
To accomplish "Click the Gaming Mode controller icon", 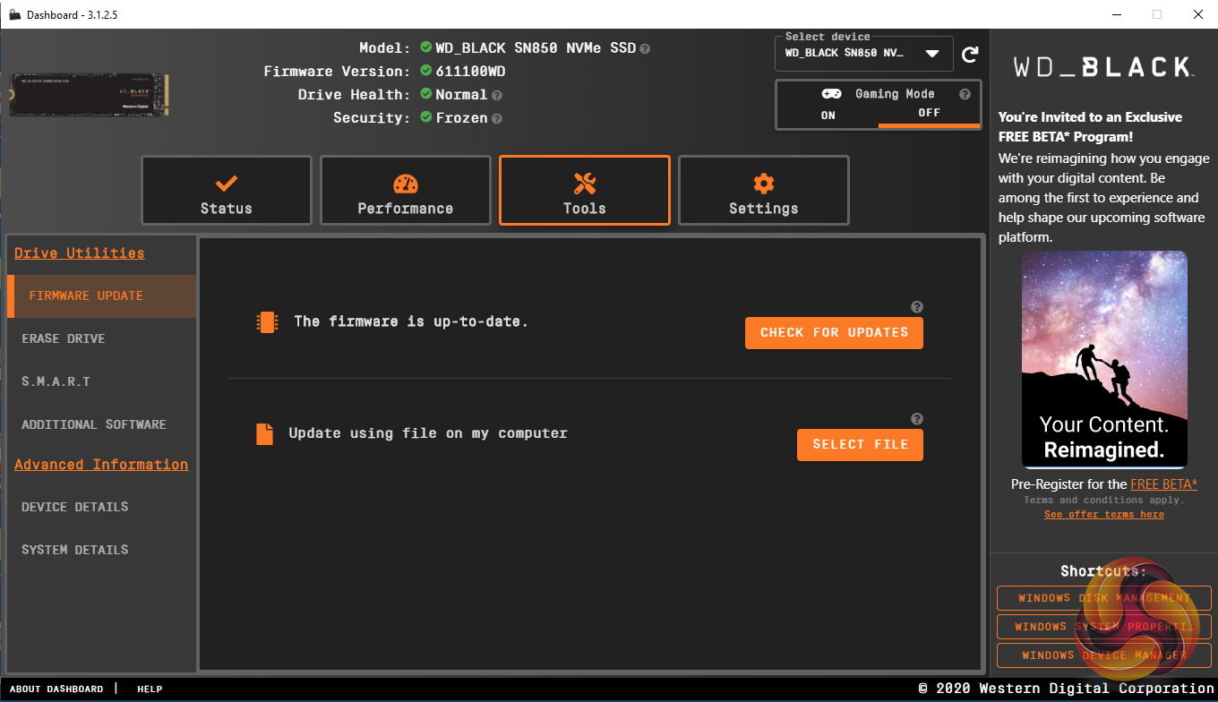I will click(x=831, y=94).
